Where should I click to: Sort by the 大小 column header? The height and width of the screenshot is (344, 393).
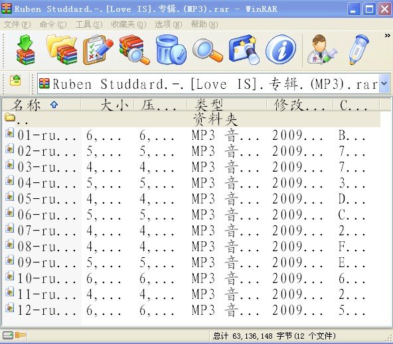coord(108,105)
